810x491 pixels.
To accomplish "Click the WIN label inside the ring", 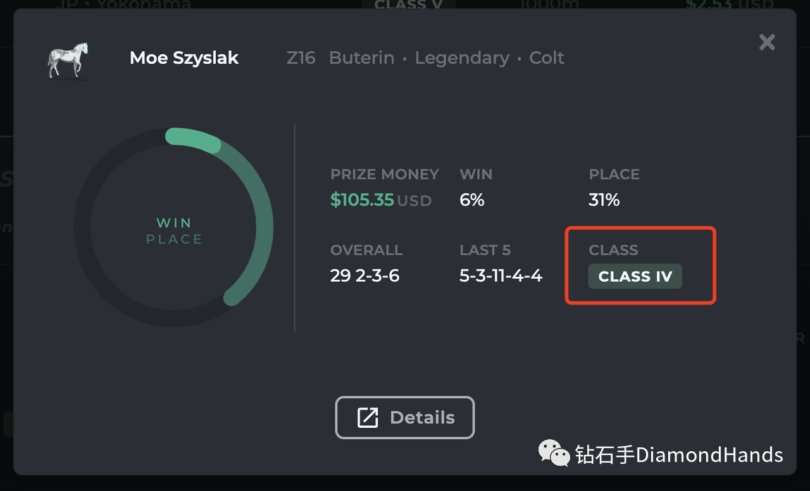I will [x=173, y=222].
